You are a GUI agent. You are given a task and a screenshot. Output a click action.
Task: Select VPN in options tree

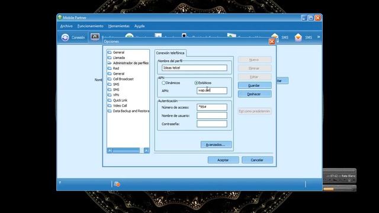116,95
